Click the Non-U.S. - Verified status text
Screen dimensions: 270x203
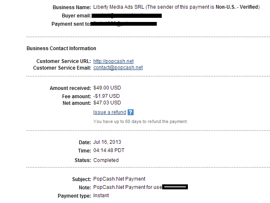[x=237, y=7]
